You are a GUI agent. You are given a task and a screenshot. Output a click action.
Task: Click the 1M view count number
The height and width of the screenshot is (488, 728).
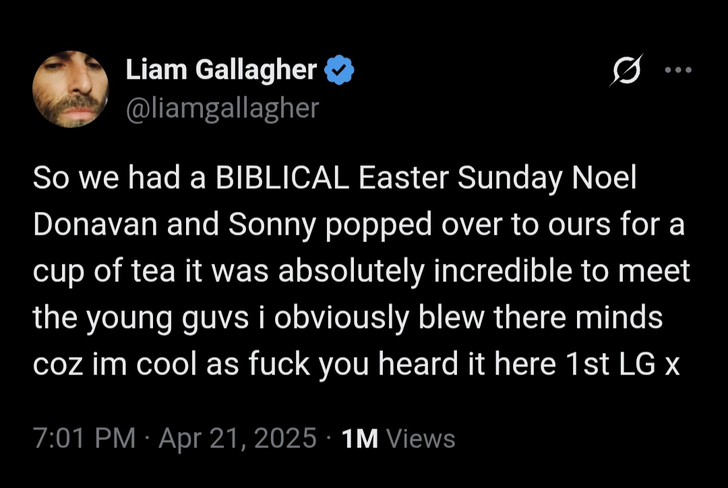click(360, 438)
